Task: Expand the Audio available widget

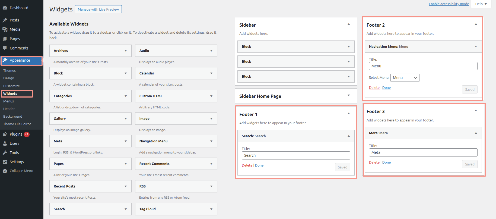Action: [211, 51]
